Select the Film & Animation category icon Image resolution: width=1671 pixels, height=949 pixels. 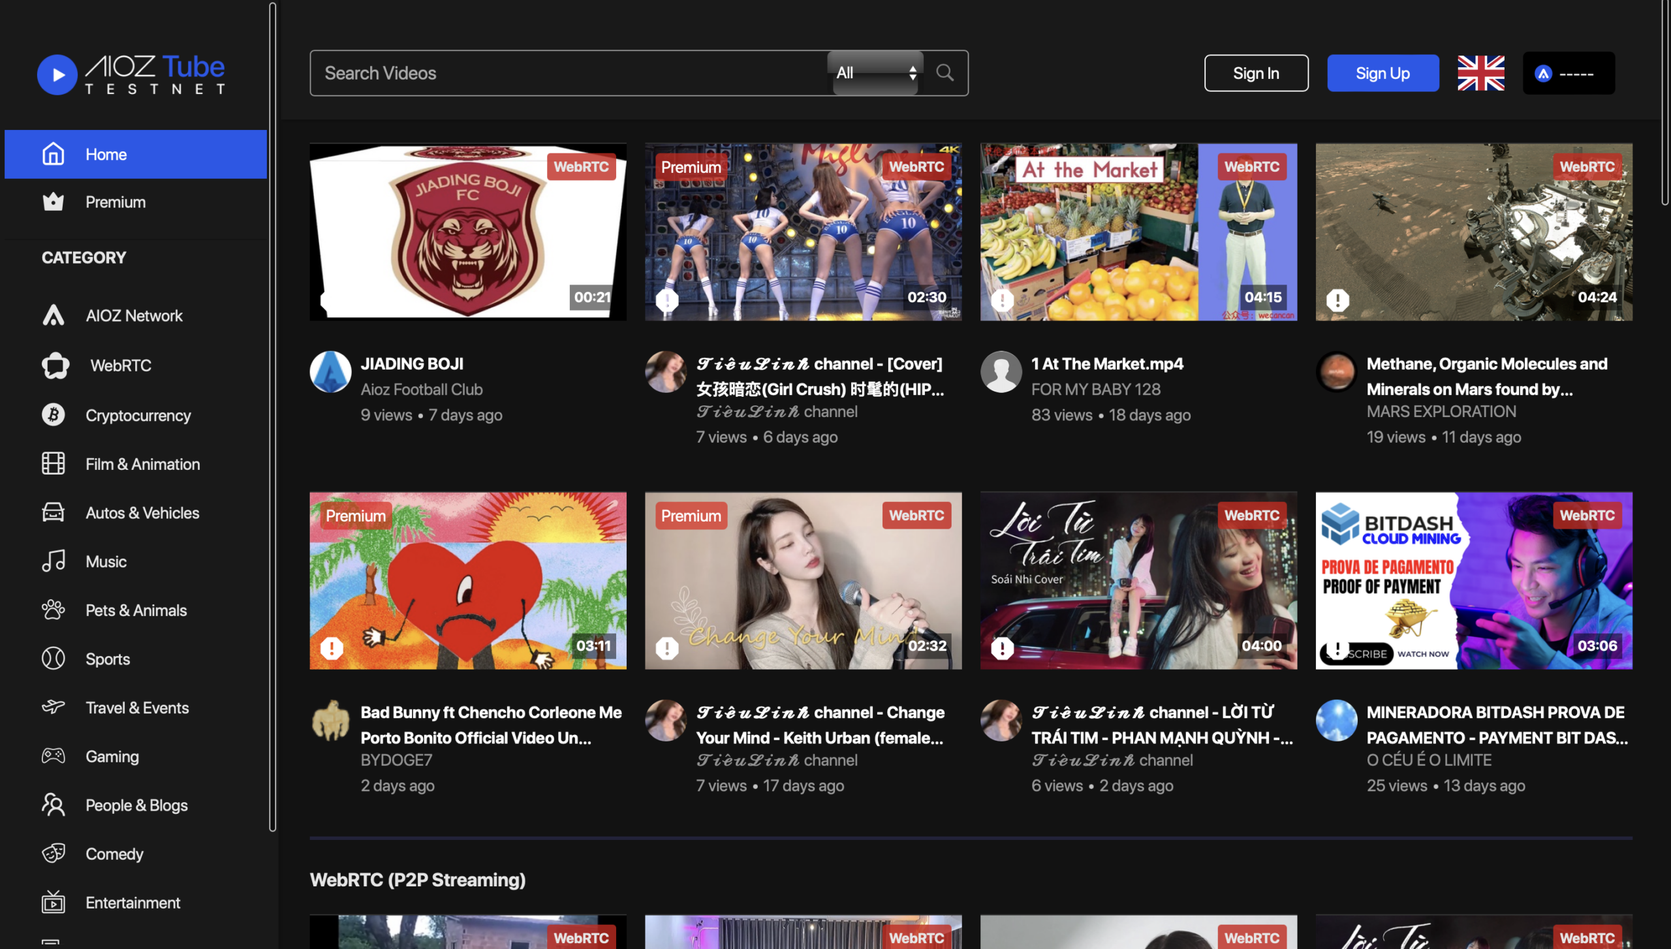click(54, 463)
